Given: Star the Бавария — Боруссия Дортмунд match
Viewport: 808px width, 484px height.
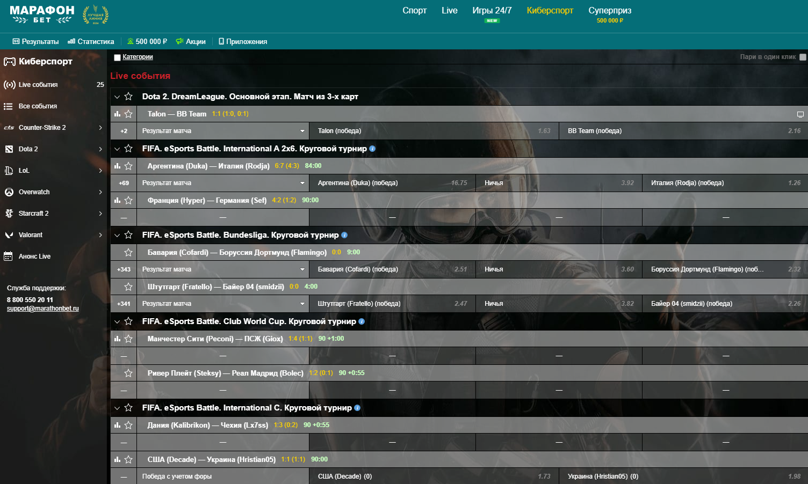Looking at the screenshot, I should tap(128, 252).
